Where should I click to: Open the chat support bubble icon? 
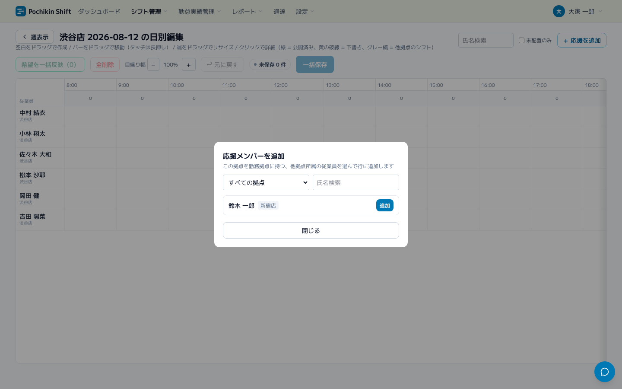point(605,372)
